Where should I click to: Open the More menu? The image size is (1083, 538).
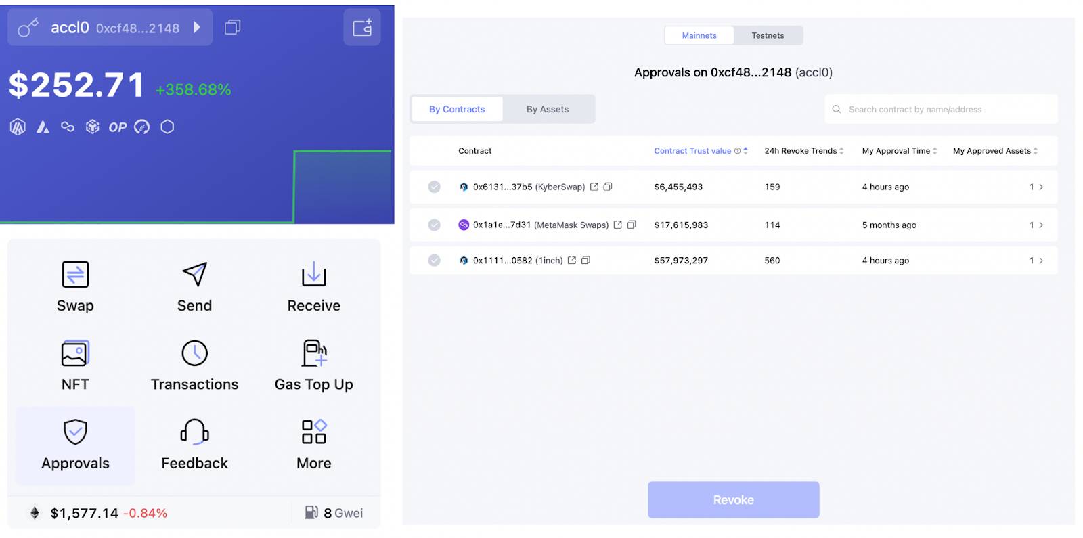313,445
